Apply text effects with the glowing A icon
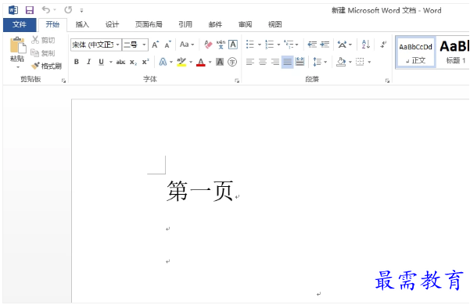Image resolution: width=470 pixels, height=305 pixels. pos(163,62)
